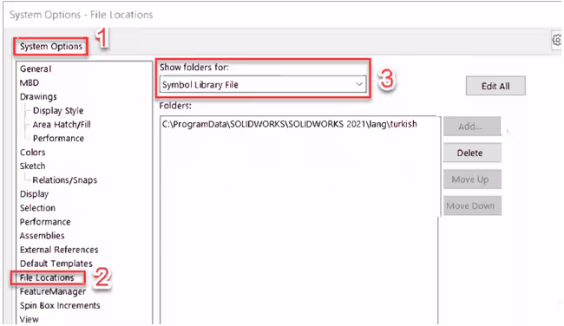Select the lang\turkish folder path entry
The image size is (564, 326).
coord(290,124)
